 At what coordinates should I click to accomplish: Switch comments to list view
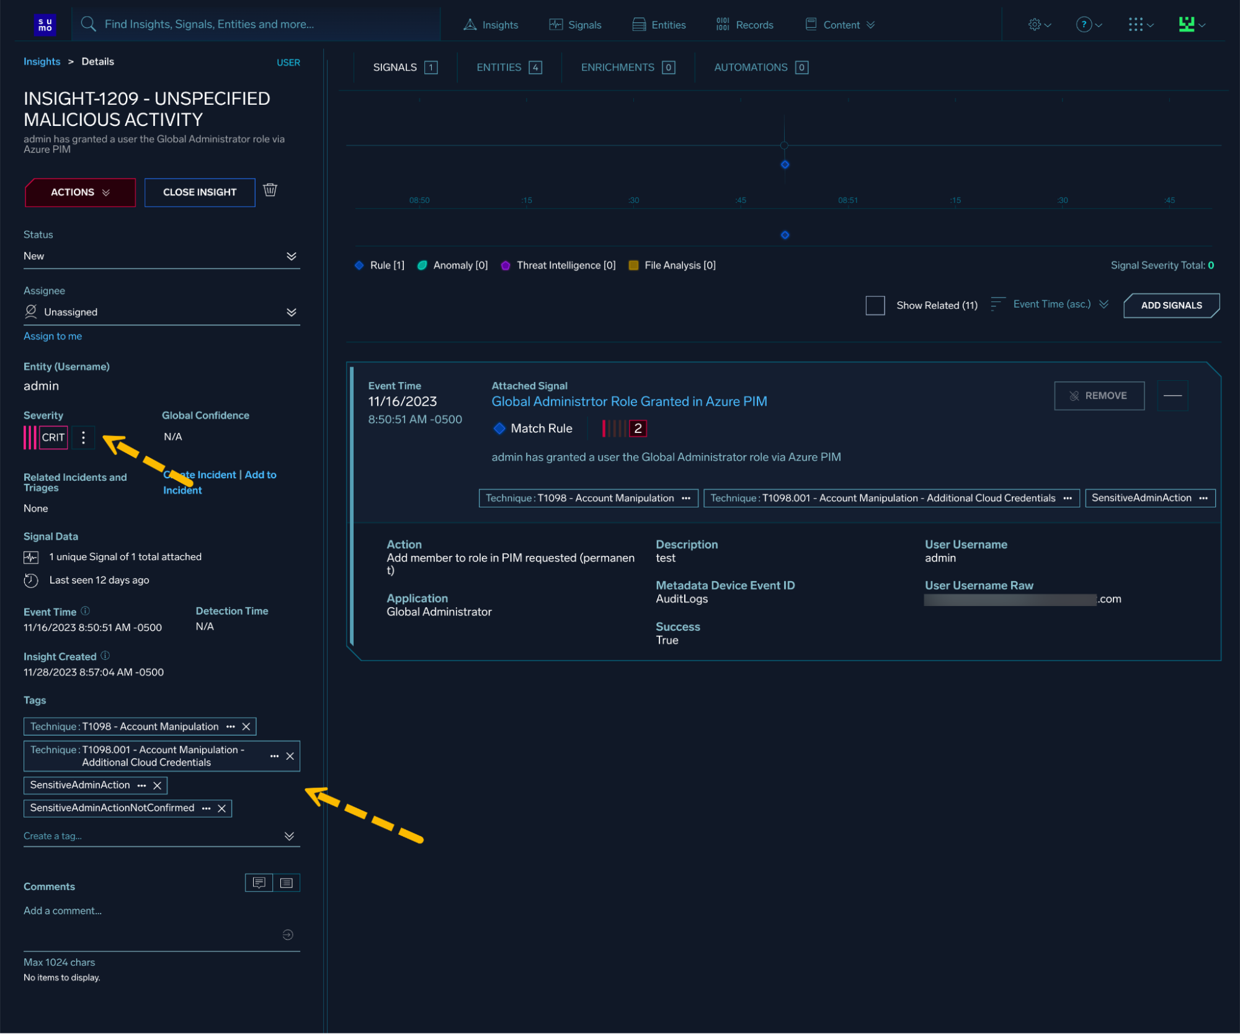(287, 883)
